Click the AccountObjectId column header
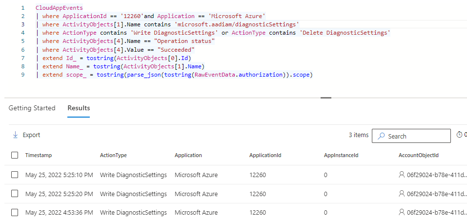The height and width of the screenshot is (221, 467). click(x=418, y=155)
